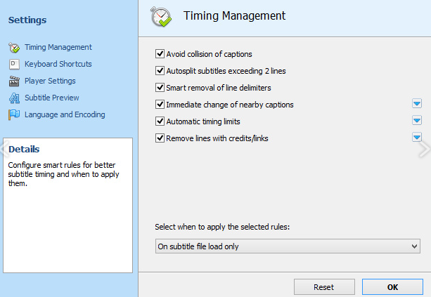Click the left arrow on Details panel
The height and width of the screenshot is (297, 431).
(x=4, y=149)
